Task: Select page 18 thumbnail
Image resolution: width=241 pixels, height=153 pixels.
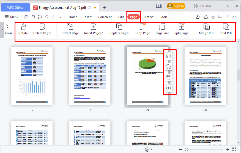Action: pyautogui.click(x=90, y=76)
